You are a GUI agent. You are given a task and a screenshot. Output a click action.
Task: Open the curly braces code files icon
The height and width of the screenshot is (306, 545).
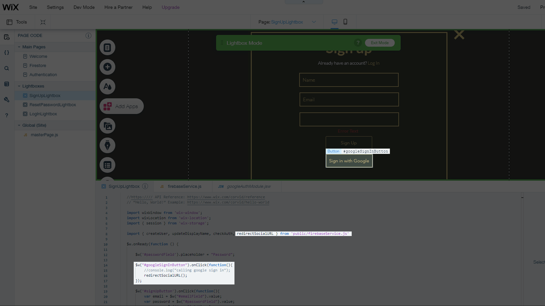(7, 53)
